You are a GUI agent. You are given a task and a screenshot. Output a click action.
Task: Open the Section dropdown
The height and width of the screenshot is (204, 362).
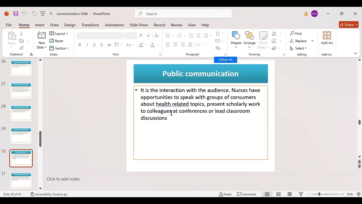(x=59, y=48)
